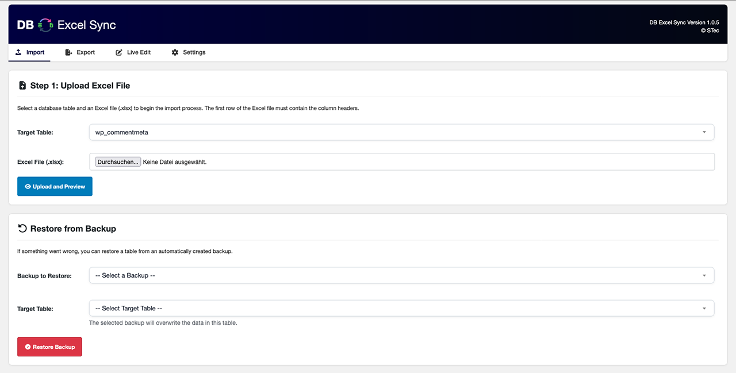The width and height of the screenshot is (736, 373).
Task: Click the eye icon on Upload and Preview
Action: (x=28, y=187)
